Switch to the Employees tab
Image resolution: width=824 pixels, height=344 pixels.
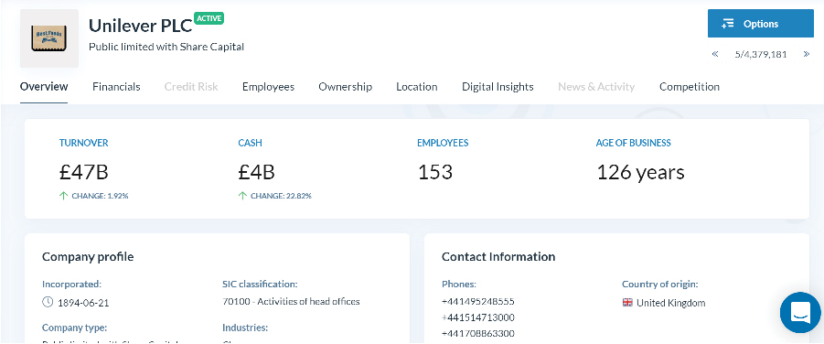268,87
